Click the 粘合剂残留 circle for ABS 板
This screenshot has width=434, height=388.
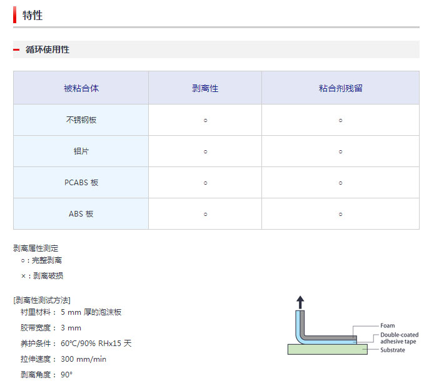(340, 214)
